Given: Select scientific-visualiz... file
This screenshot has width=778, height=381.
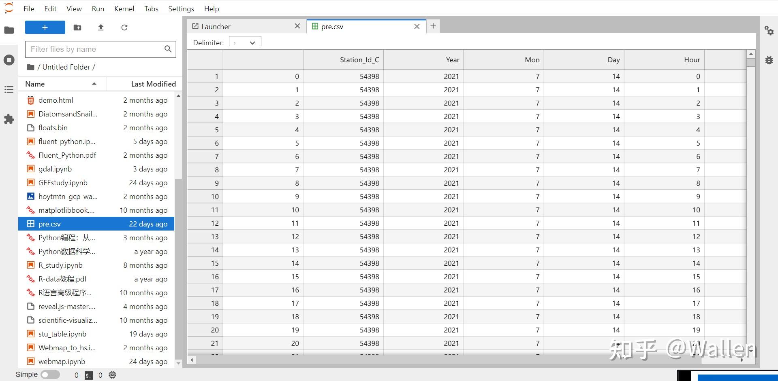Looking at the screenshot, I should pyautogui.click(x=96, y=320).
